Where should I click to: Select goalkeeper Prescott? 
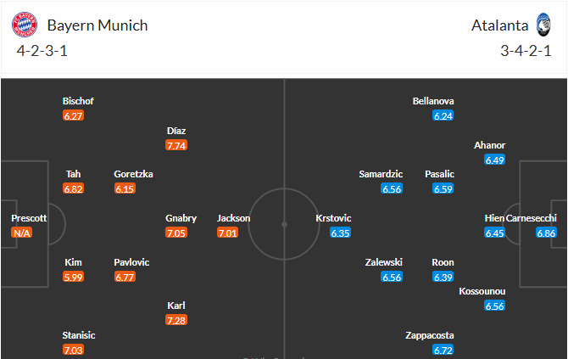[29, 218]
